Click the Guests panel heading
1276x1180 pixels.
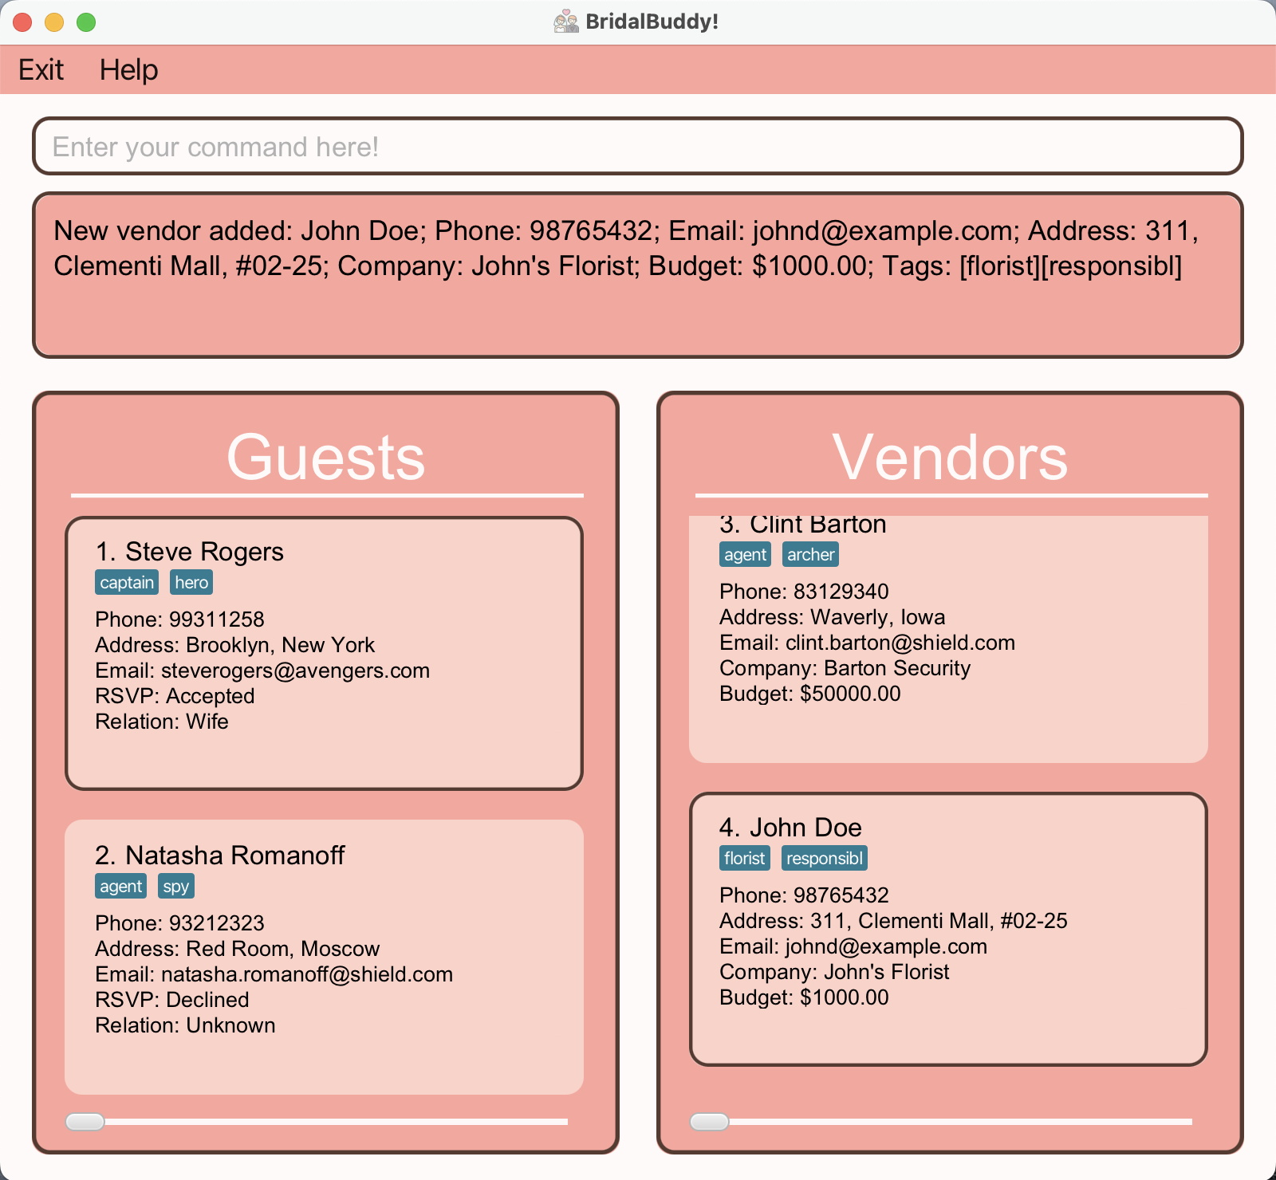(x=326, y=457)
